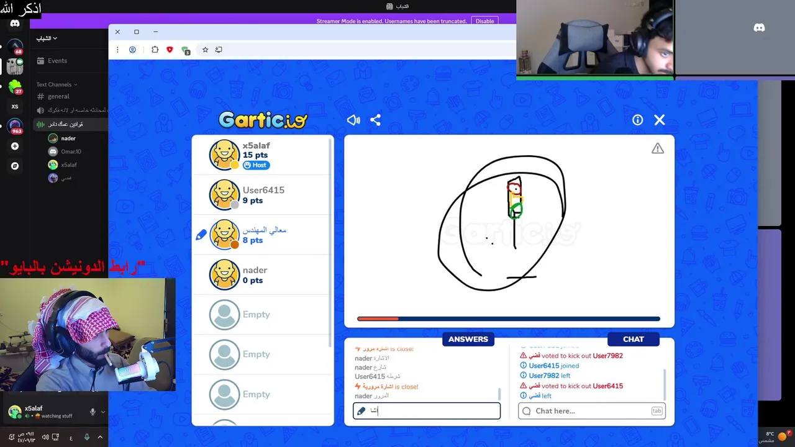This screenshot has width=795, height=447.
Task: Expand Discord microphone options chevron
Action: [102, 412]
